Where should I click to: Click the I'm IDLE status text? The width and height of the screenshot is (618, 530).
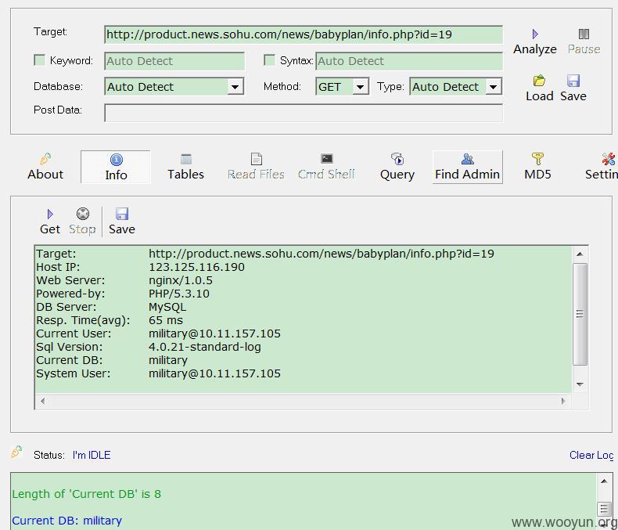coord(92,455)
